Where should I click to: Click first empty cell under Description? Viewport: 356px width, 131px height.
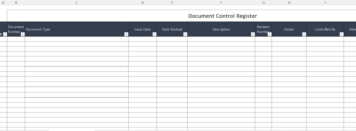[x=221, y=39]
